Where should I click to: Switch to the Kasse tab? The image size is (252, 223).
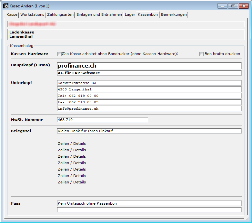(x=12, y=15)
